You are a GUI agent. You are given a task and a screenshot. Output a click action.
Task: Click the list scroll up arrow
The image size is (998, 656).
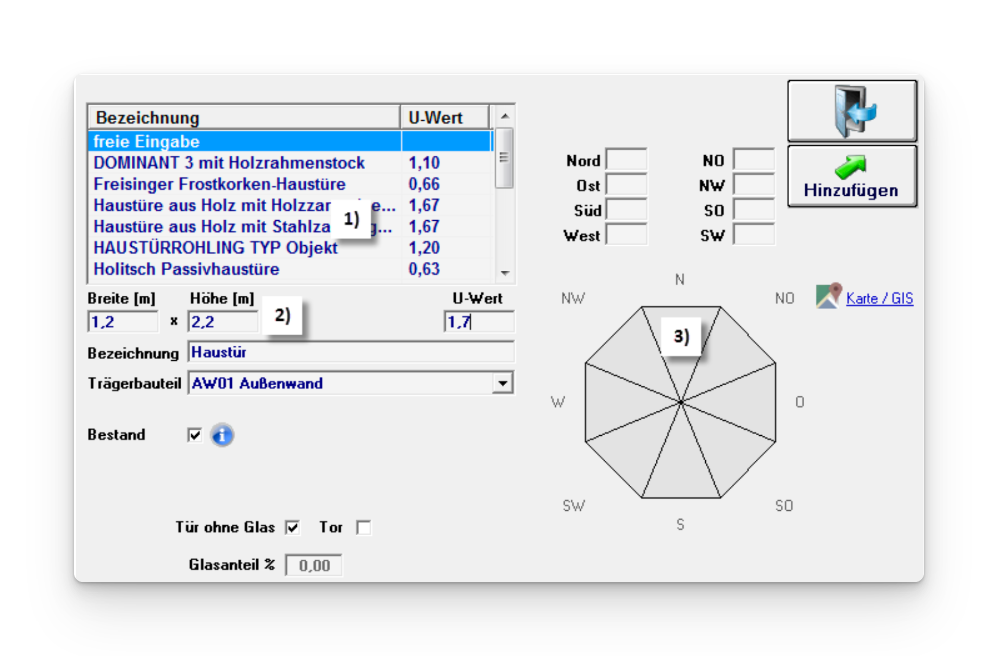tap(505, 116)
